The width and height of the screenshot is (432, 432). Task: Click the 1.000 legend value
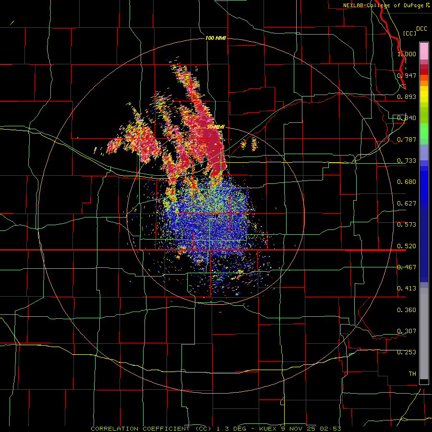(x=407, y=54)
